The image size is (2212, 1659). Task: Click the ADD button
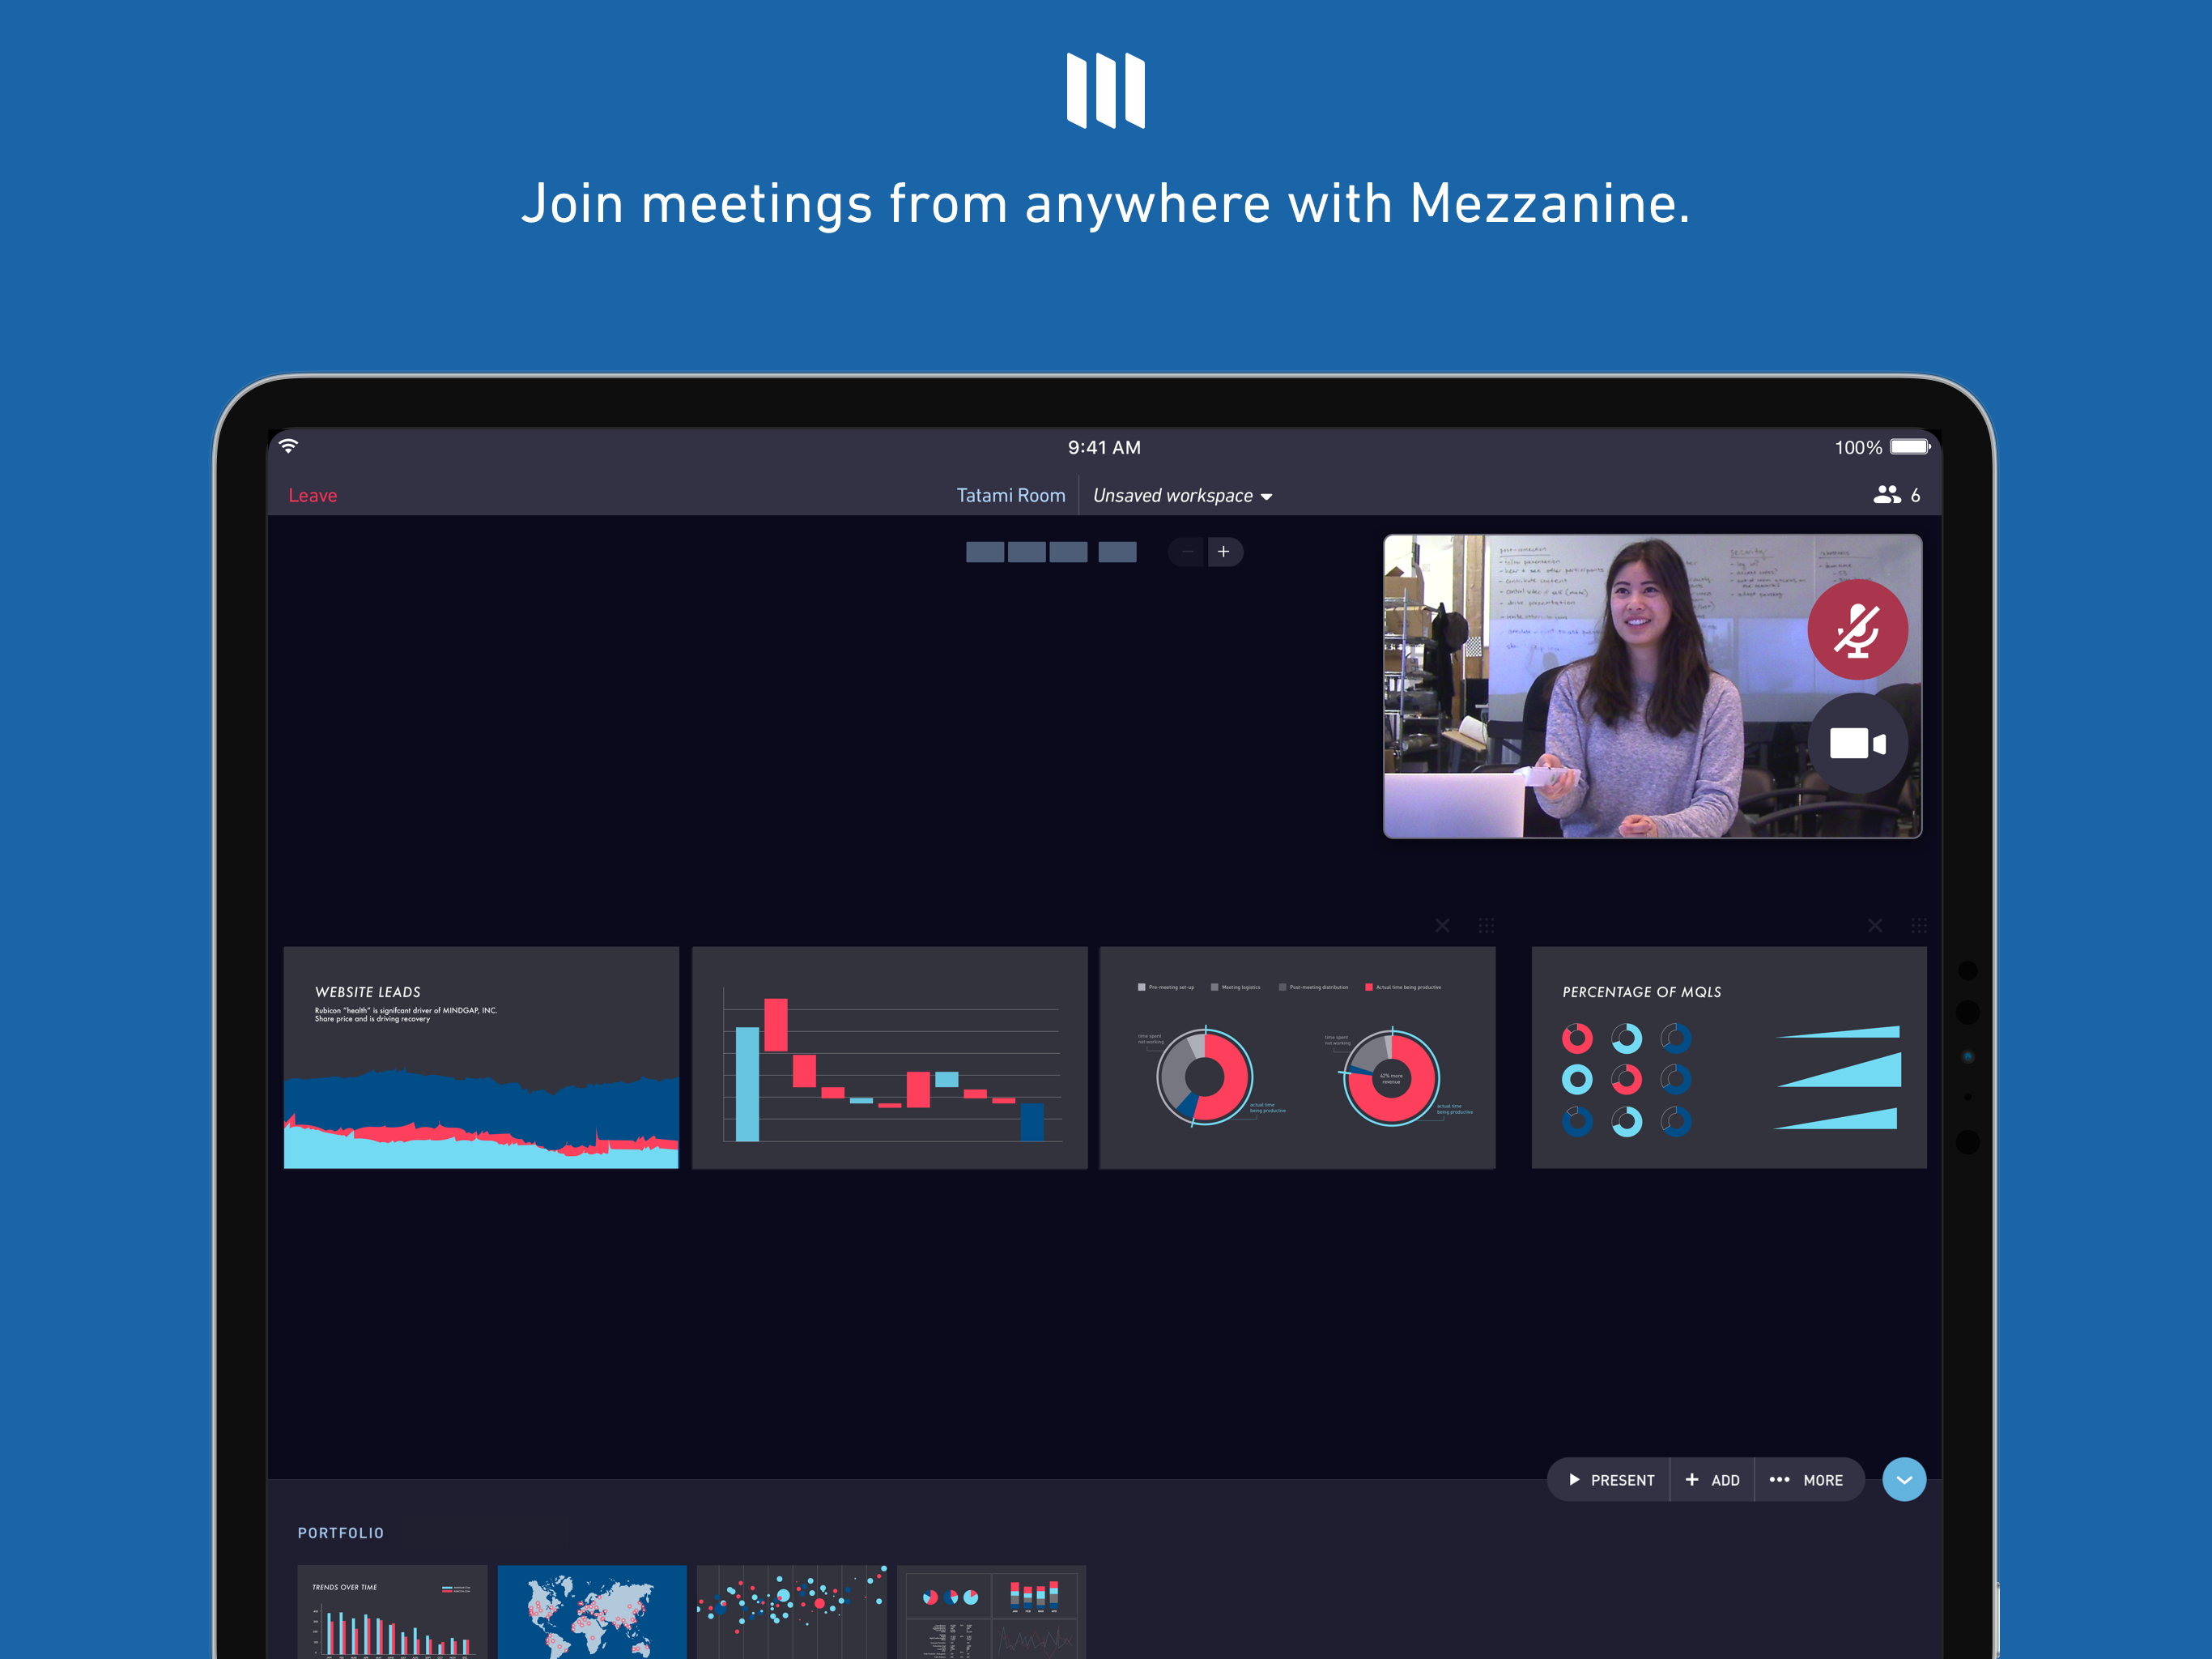coord(1712,1480)
